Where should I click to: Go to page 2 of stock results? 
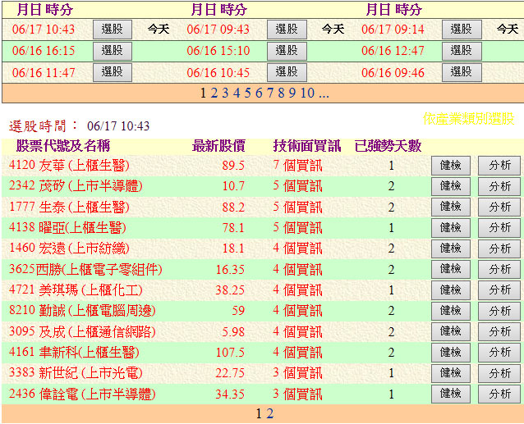click(269, 413)
